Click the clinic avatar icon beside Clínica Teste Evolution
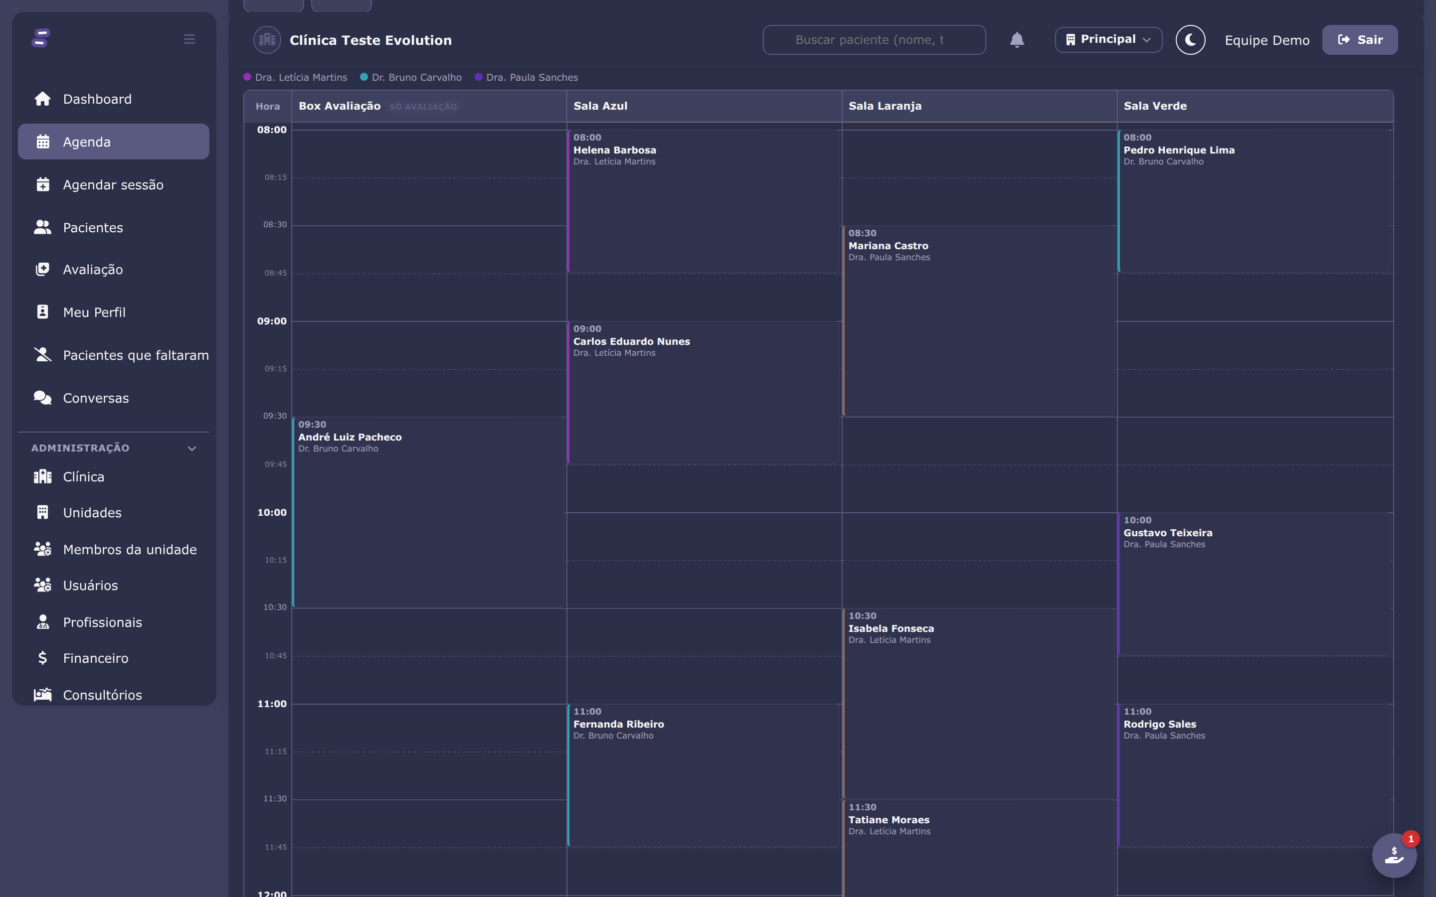Screen dimensions: 1436x897 coord(267,40)
